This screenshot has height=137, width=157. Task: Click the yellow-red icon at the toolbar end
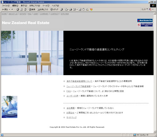(91, 9)
